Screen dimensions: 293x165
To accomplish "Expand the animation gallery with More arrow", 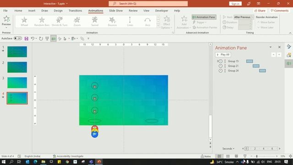I will 158,26.
